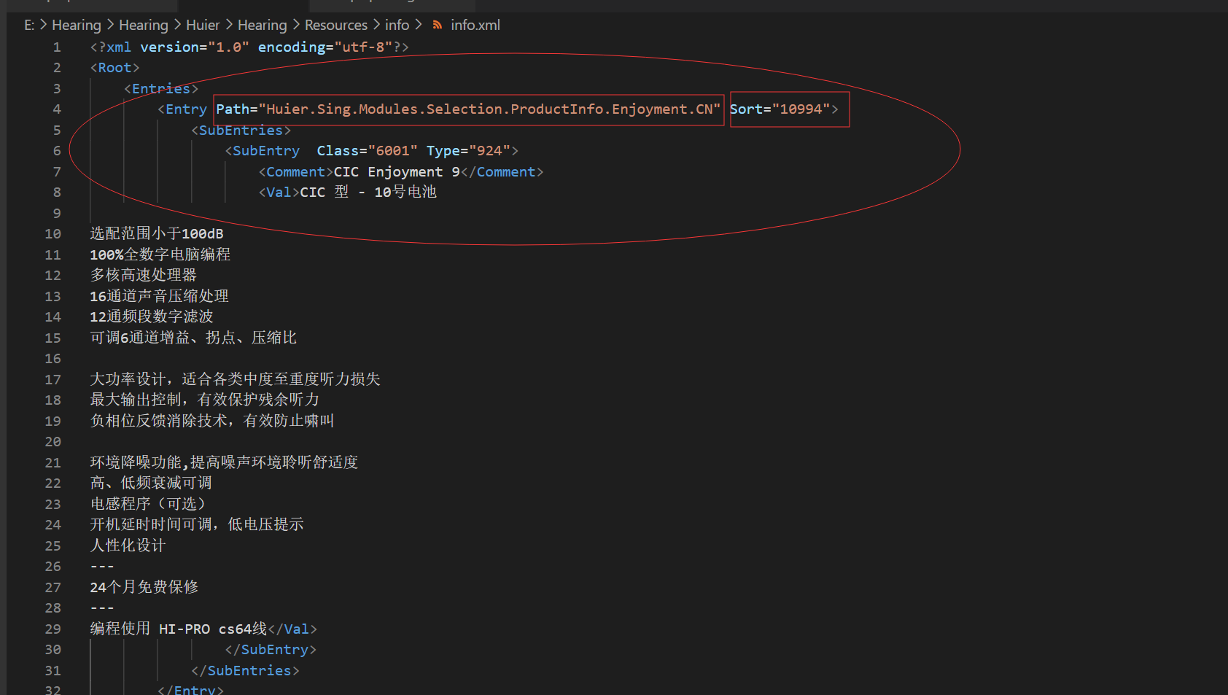Screen dimensions: 1228x695
Task: Click the Class="6001" attribute
Action: [367, 150]
